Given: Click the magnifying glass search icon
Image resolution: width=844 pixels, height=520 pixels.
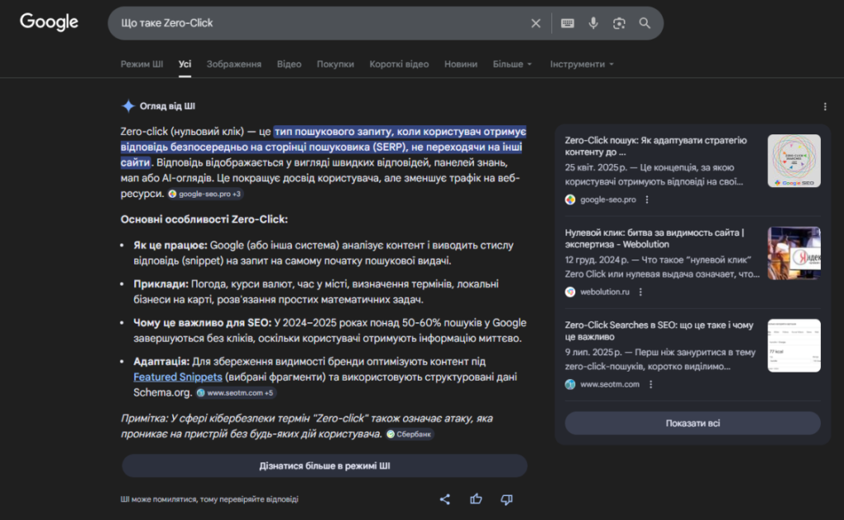Looking at the screenshot, I should pos(645,23).
